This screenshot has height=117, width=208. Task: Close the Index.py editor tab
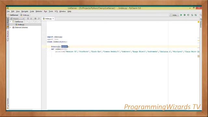pyautogui.click(x=53, y=19)
